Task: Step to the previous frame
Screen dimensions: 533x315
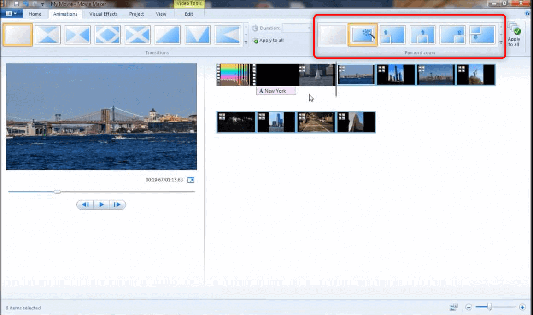Action: 85,204
